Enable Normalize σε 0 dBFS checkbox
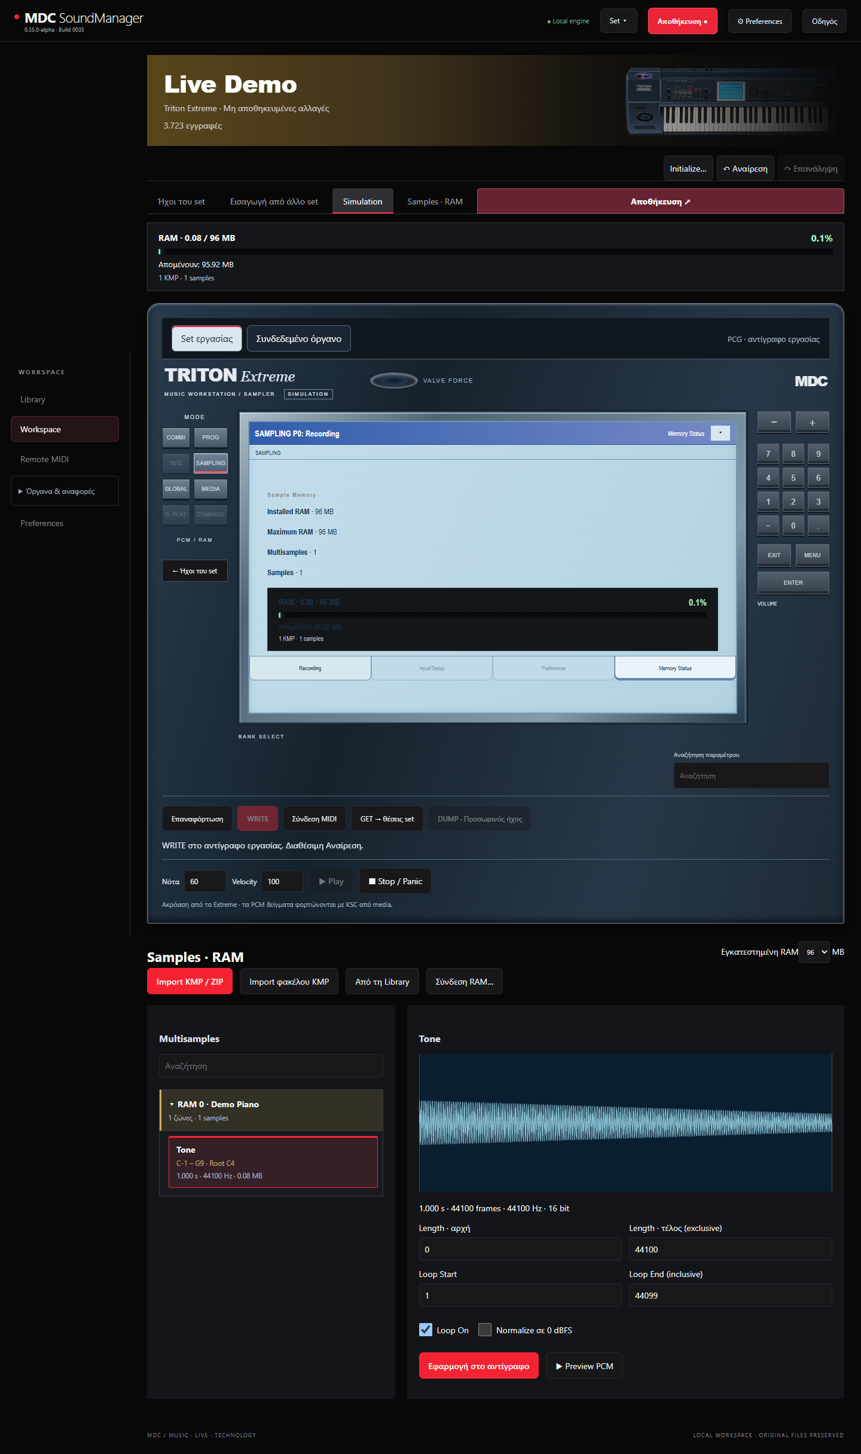The width and height of the screenshot is (861, 1454). pyautogui.click(x=485, y=1330)
